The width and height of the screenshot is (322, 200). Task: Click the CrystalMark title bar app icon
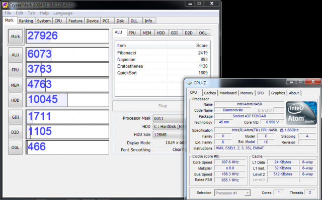[x=5, y=5]
